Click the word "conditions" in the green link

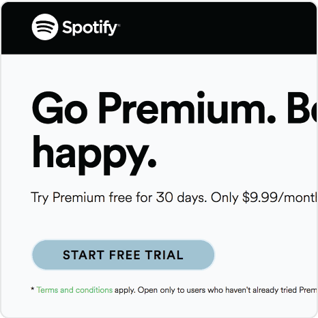pyautogui.click(x=94, y=290)
